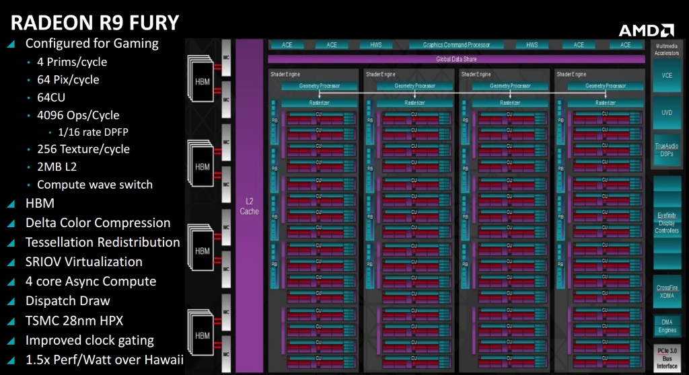
Task: Click the purple L2 Cache block
Action: 249,206
